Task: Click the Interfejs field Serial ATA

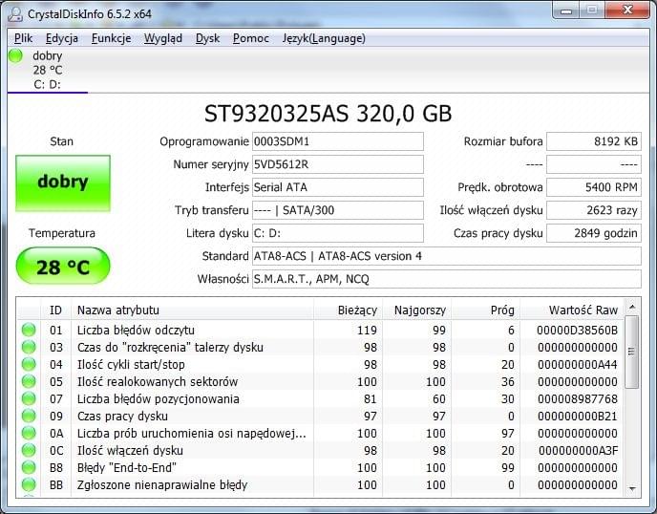Action: point(338,187)
